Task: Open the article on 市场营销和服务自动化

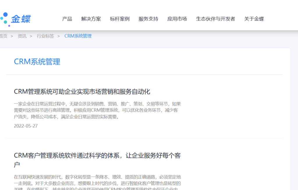Action: tap(82, 92)
